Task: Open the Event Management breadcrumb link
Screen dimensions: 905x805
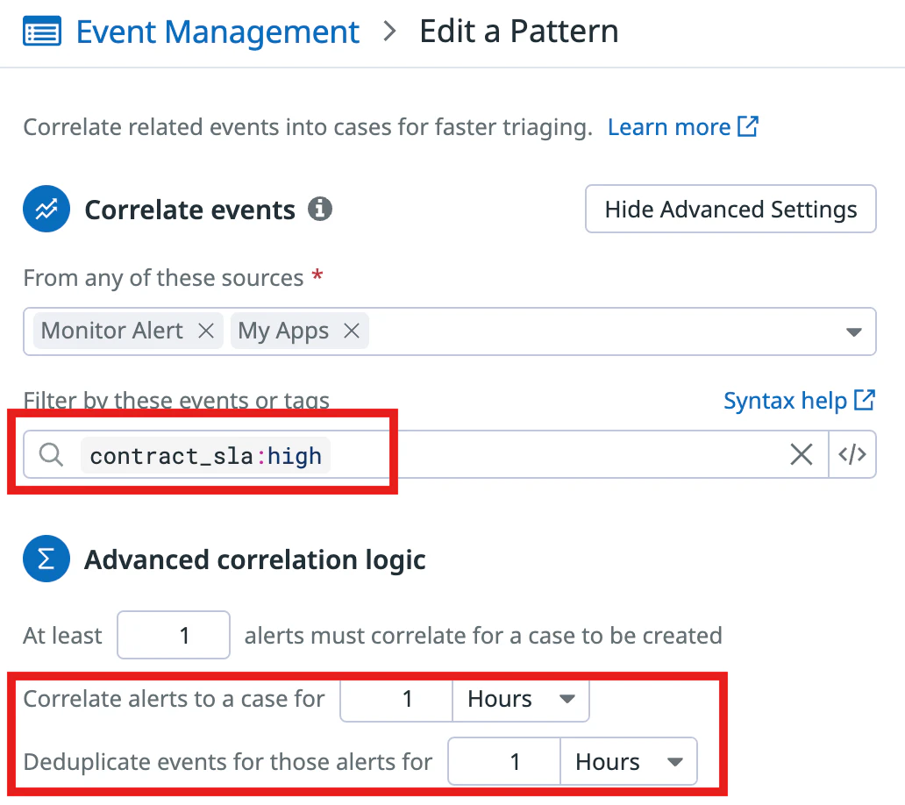Action: coord(217,32)
